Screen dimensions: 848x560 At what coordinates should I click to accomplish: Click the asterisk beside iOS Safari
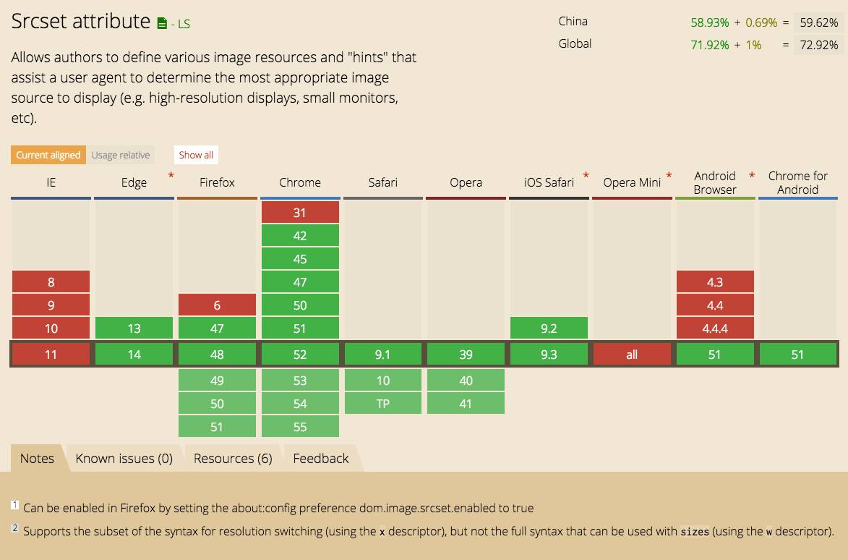(x=586, y=176)
